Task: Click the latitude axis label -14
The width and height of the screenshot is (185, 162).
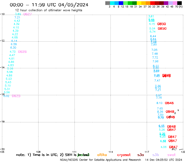Action: 2,67
